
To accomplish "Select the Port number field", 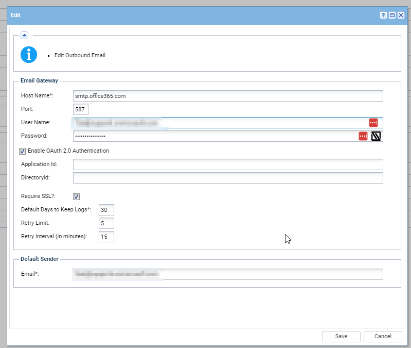I will pos(81,109).
